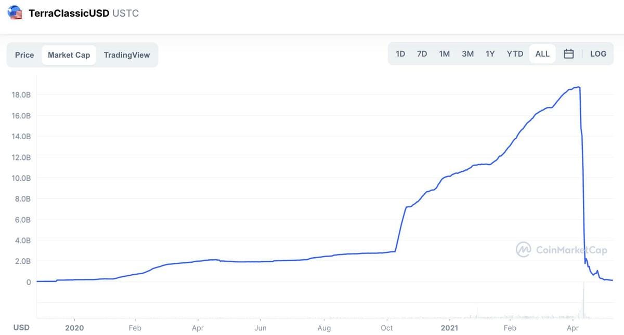The image size is (624, 335).
Task: Click the 2021 x-axis label
Action: click(x=449, y=328)
